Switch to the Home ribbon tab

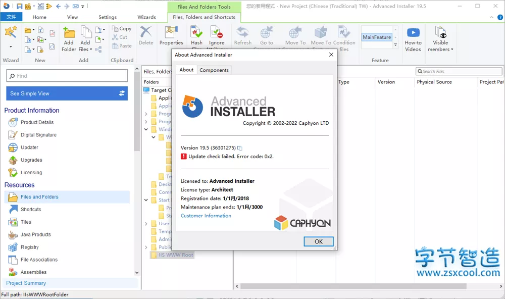[39, 17]
